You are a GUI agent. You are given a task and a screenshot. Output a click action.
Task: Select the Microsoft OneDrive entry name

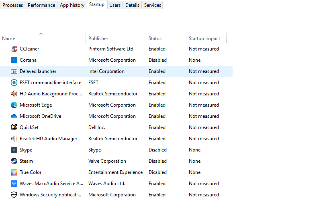pos(41,116)
